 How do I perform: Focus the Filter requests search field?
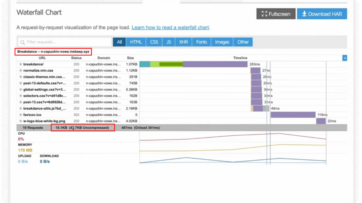65,42
